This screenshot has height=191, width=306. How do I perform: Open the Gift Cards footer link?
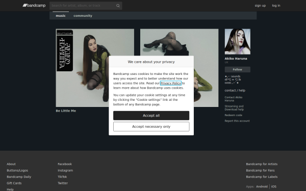pos(14,183)
